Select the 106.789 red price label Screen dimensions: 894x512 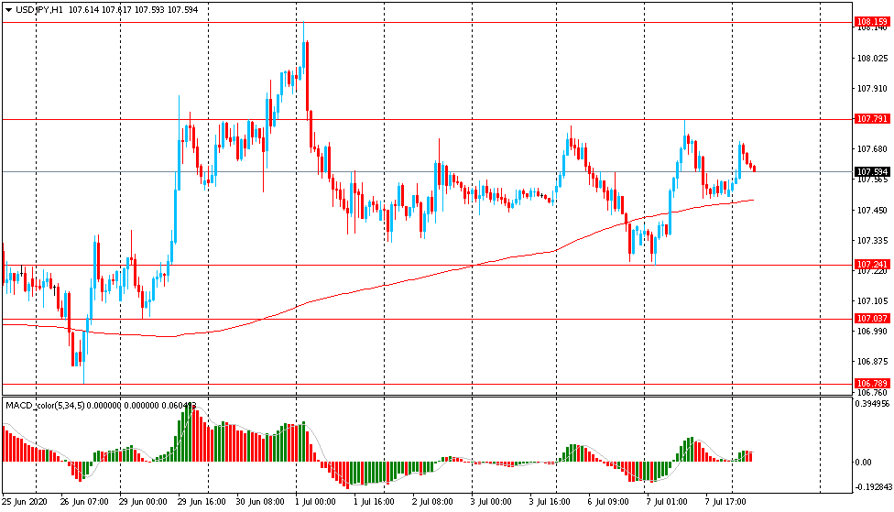872,383
